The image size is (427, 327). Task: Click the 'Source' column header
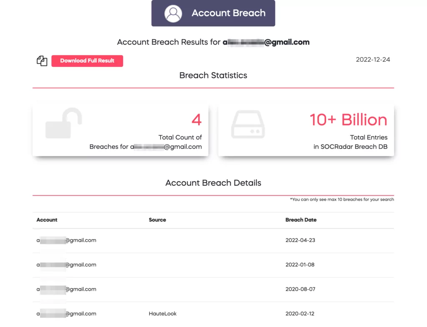point(157,220)
